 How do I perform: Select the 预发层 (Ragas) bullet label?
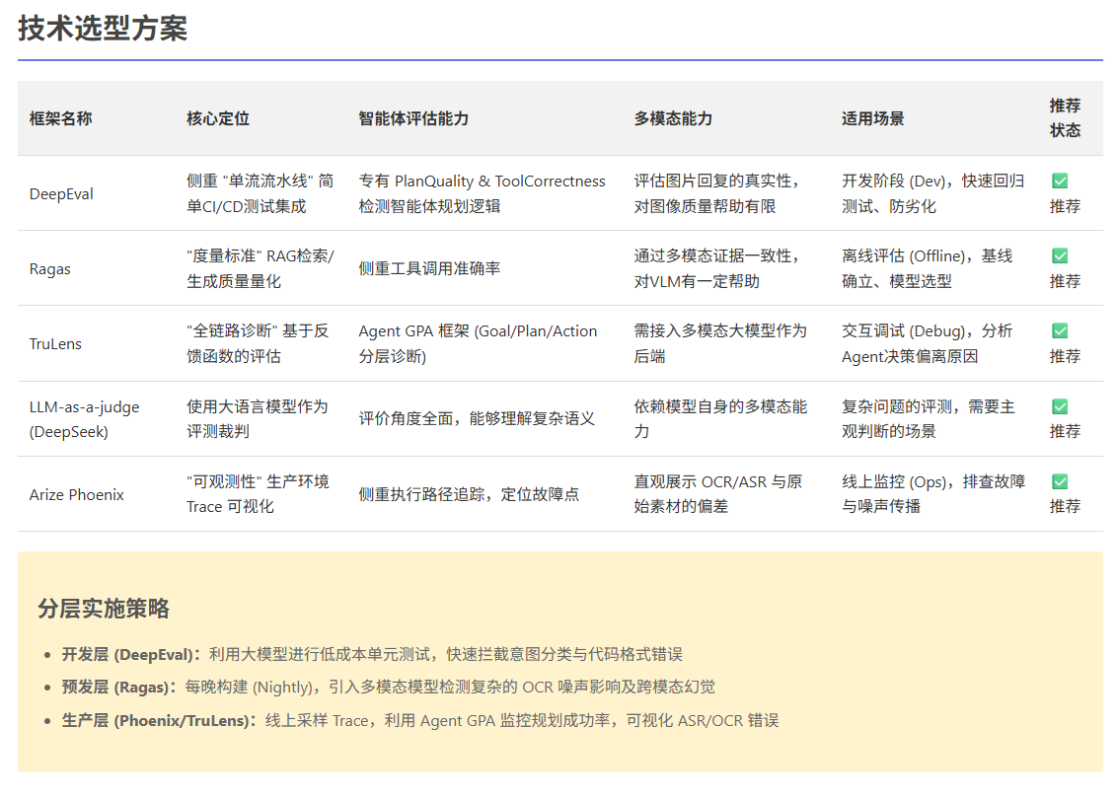click(x=122, y=687)
